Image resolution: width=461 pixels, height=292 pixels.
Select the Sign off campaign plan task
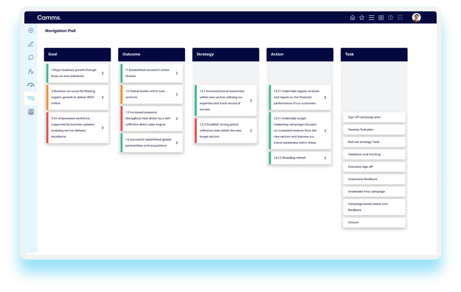(374, 117)
